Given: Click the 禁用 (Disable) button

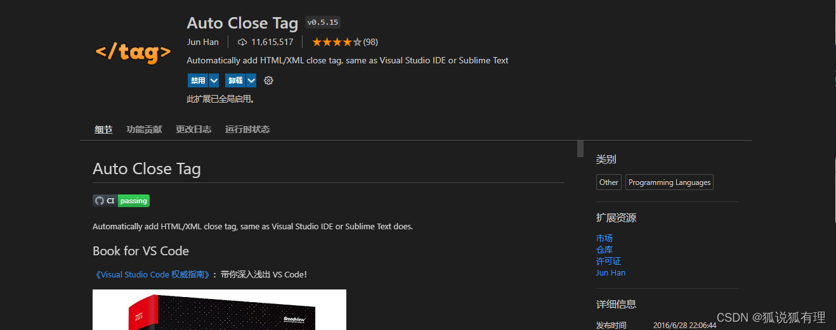Looking at the screenshot, I should 198,80.
